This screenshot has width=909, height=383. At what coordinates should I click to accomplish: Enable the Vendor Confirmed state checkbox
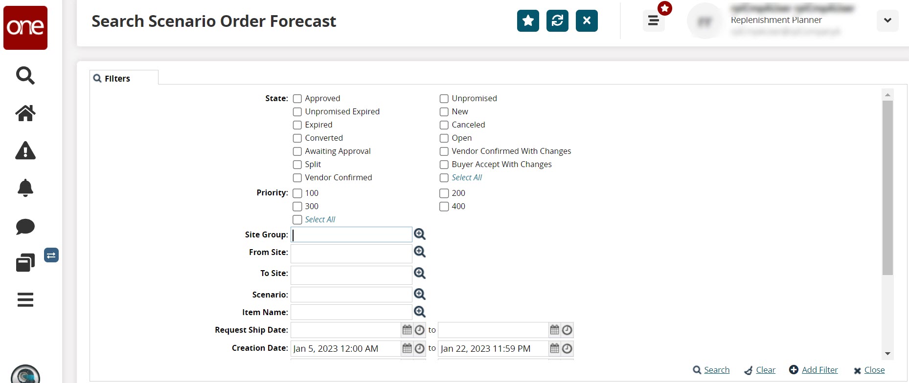[297, 178]
